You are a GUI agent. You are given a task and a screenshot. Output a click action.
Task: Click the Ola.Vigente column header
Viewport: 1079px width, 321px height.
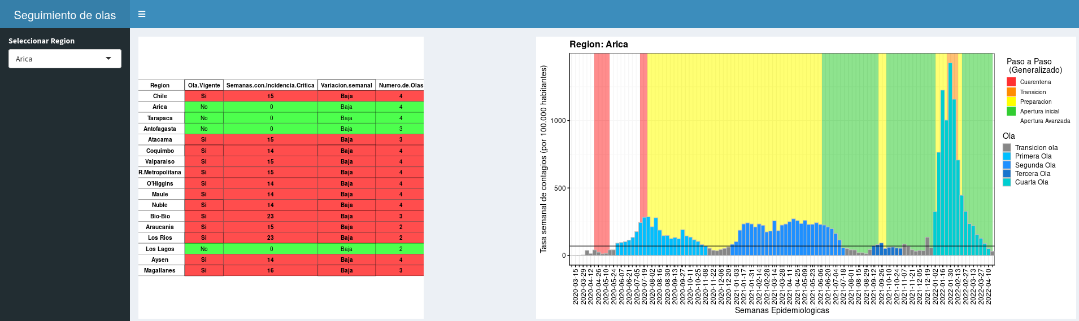coord(204,85)
